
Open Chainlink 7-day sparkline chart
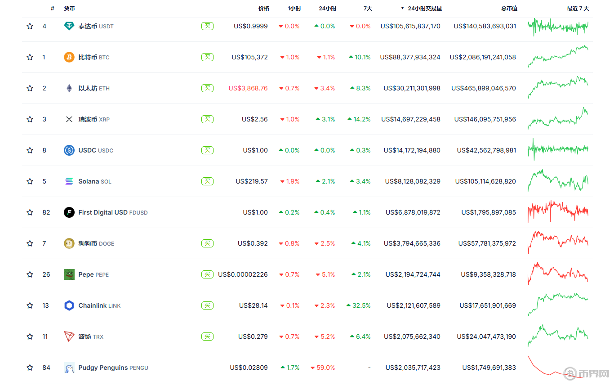(557, 305)
